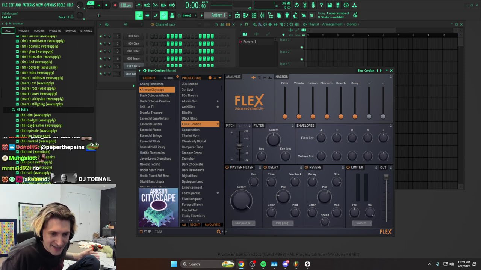Switch to the PLUGINS browser tab
The image size is (481, 270).
pyautogui.click(x=39, y=31)
